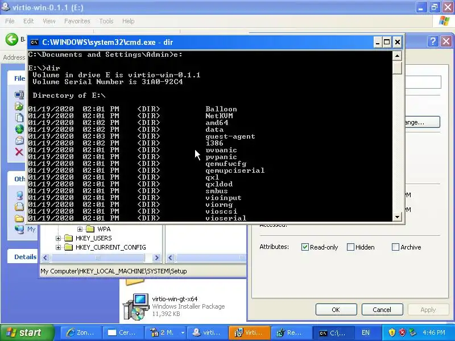Click the HKEY_CURRENT_CONFIG folder icon
This screenshot has height=341, width=455.
68,247
